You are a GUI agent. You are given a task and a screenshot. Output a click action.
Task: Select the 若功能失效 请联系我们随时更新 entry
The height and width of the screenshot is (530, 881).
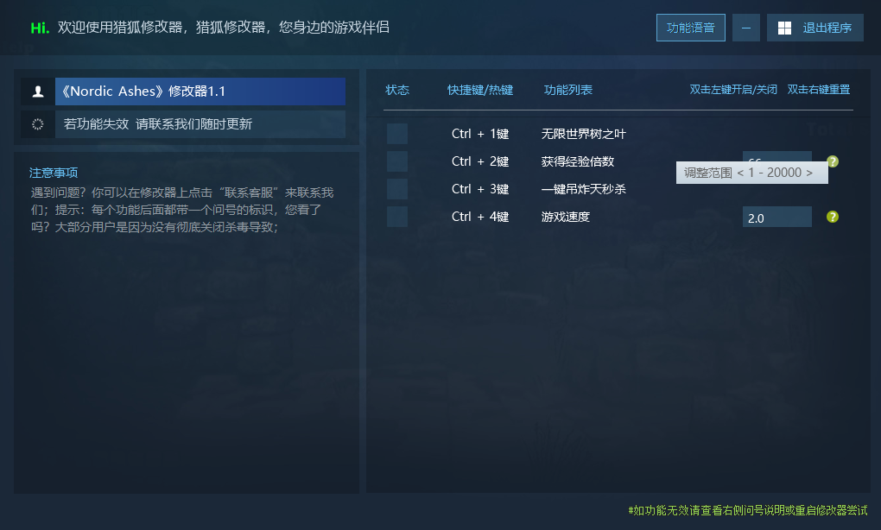coord(200,124)
